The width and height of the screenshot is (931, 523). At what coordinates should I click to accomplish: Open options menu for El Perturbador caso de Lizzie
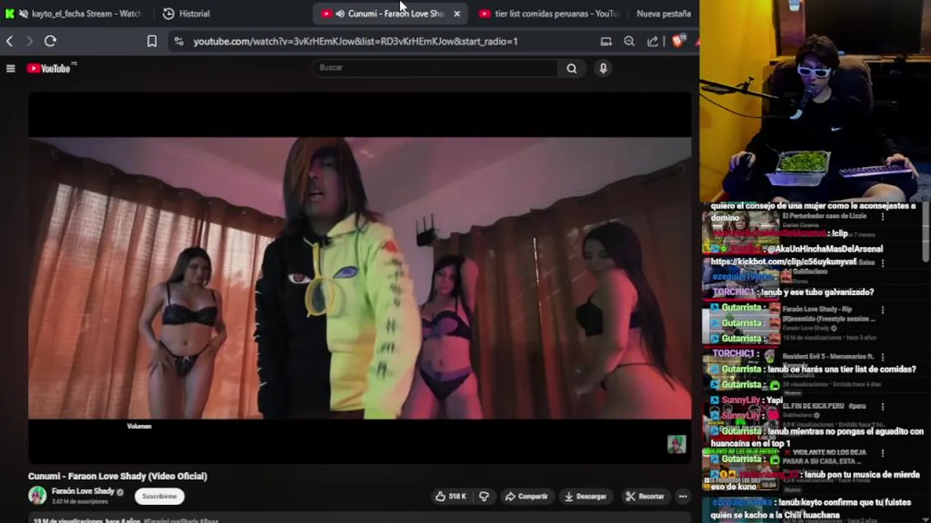coord(882,216)
